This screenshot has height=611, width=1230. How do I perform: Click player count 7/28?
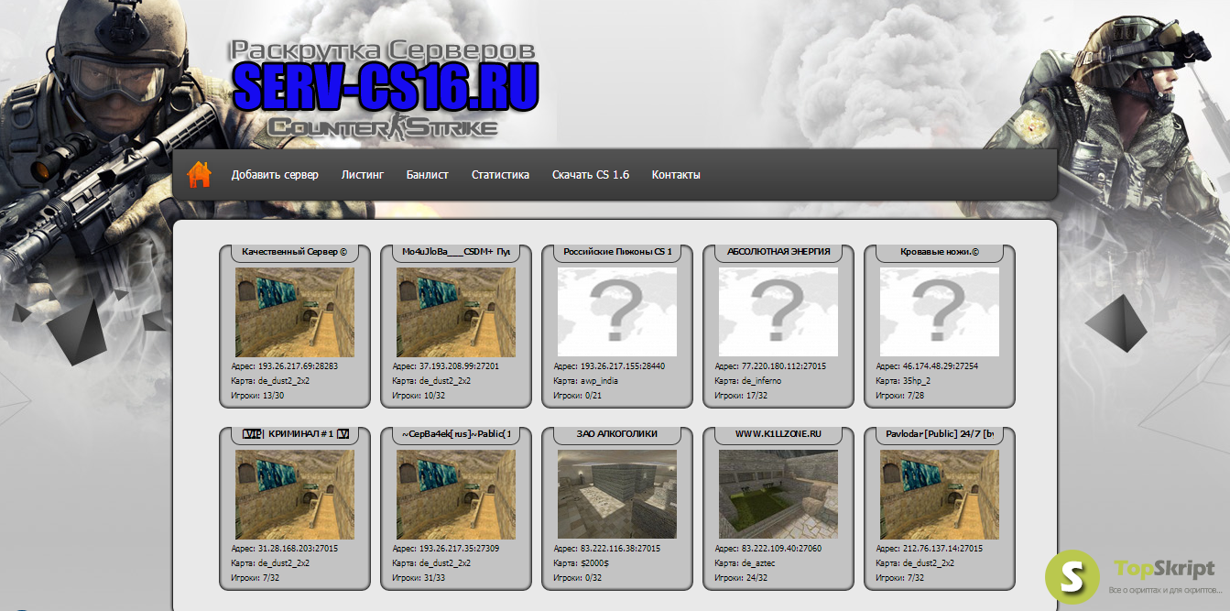pyautogui.click(x=918, y=396)
